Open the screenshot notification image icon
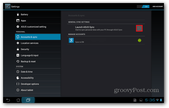This screenshot has width=169, height=108. pyautogui.click(x=141, y=100)
